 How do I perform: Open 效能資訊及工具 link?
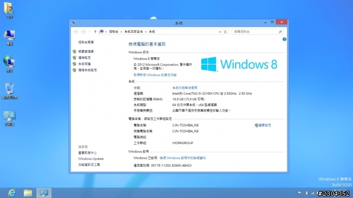coord(89,165)
